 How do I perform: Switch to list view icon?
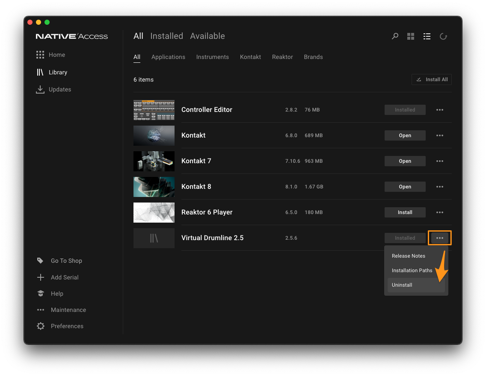point(427,36)
